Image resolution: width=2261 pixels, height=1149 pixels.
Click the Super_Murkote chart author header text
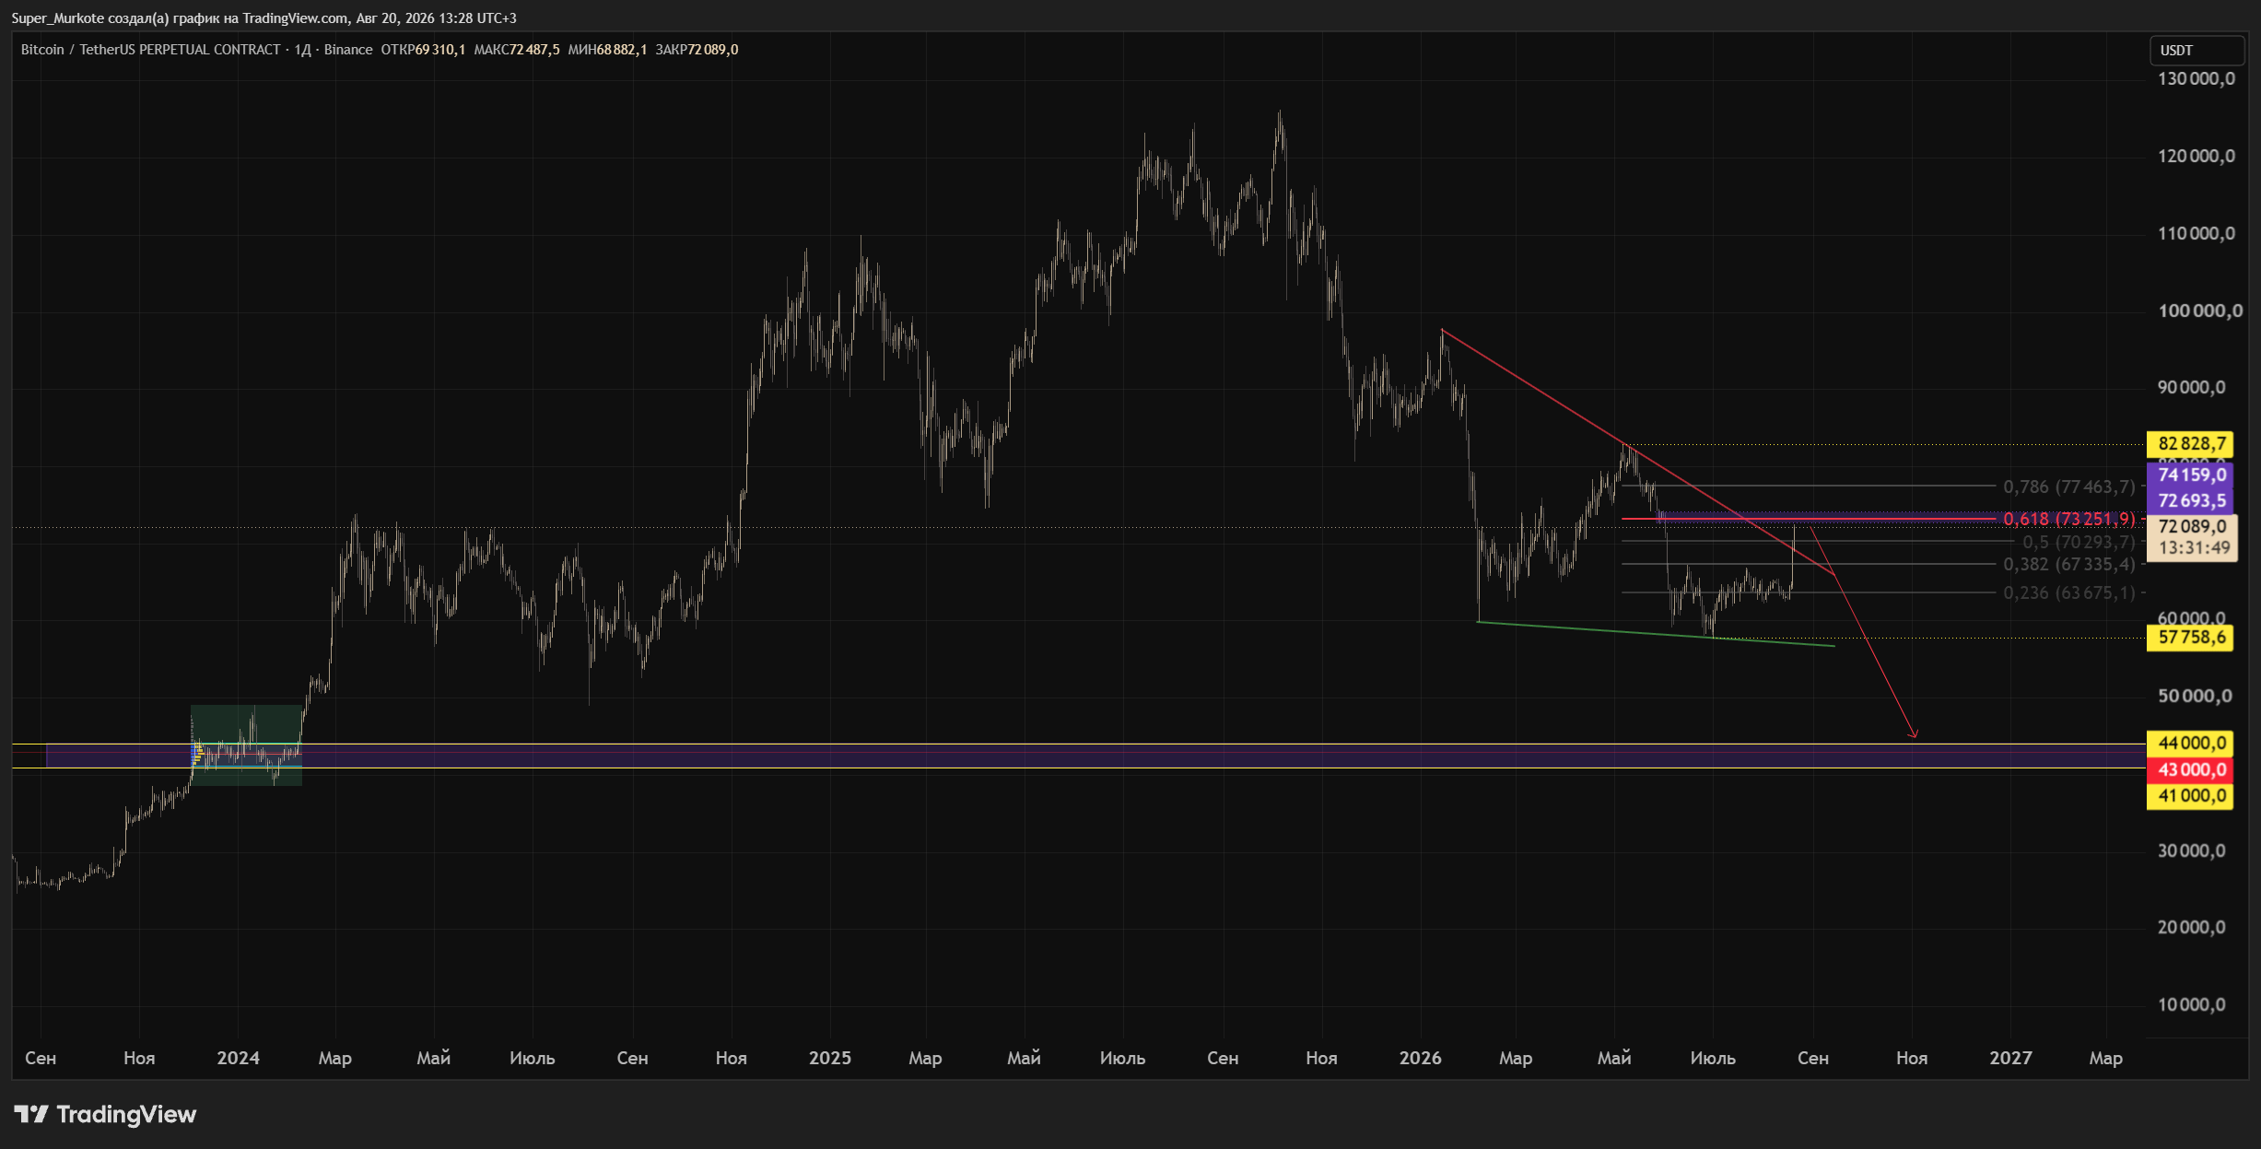(264, 18)
